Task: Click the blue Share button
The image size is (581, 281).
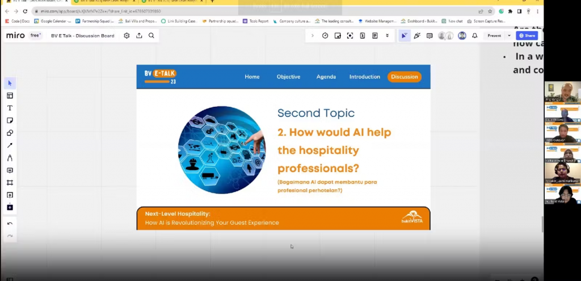Action: [527, 36]
